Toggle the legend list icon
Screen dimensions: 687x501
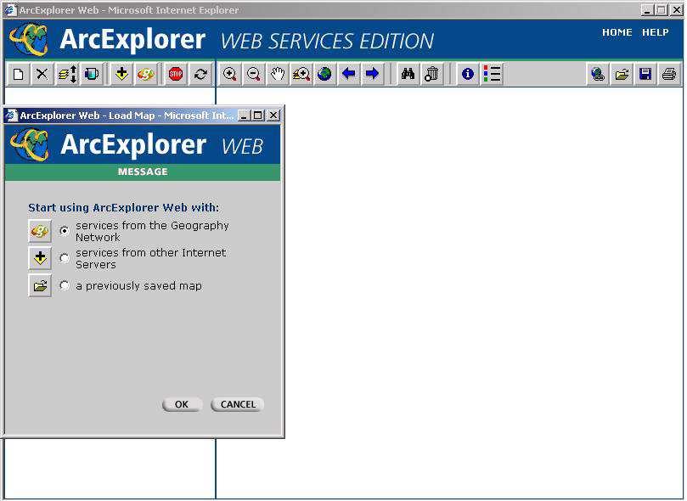coord(492,74)
